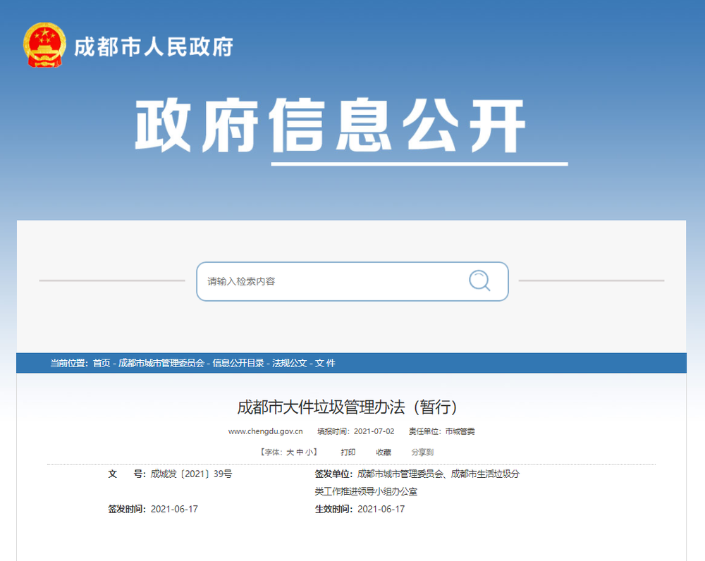Open 文件 breadcrumb link
The image size is (705, 561).
click(324, 363)
